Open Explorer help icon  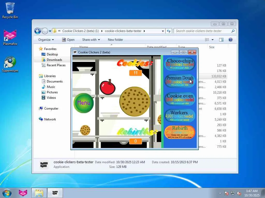click(x=231, y=40)
